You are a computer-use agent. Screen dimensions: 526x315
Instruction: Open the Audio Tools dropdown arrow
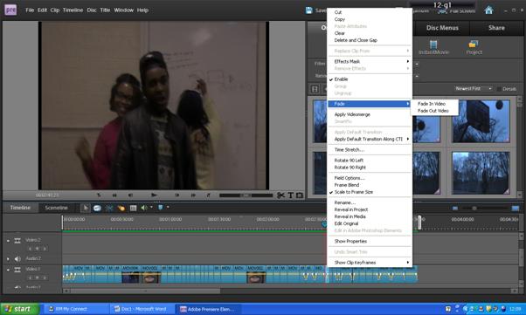(151, 207)
